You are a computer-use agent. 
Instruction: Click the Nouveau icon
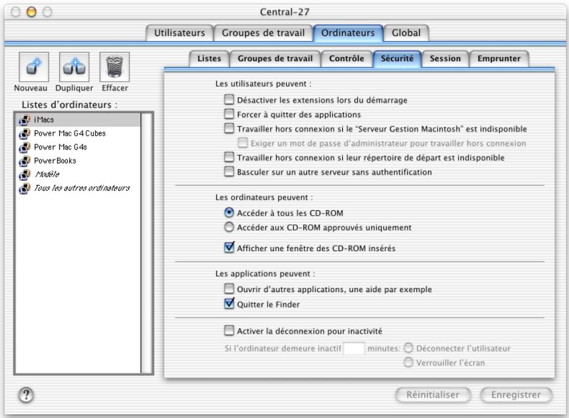coord(34,67)
